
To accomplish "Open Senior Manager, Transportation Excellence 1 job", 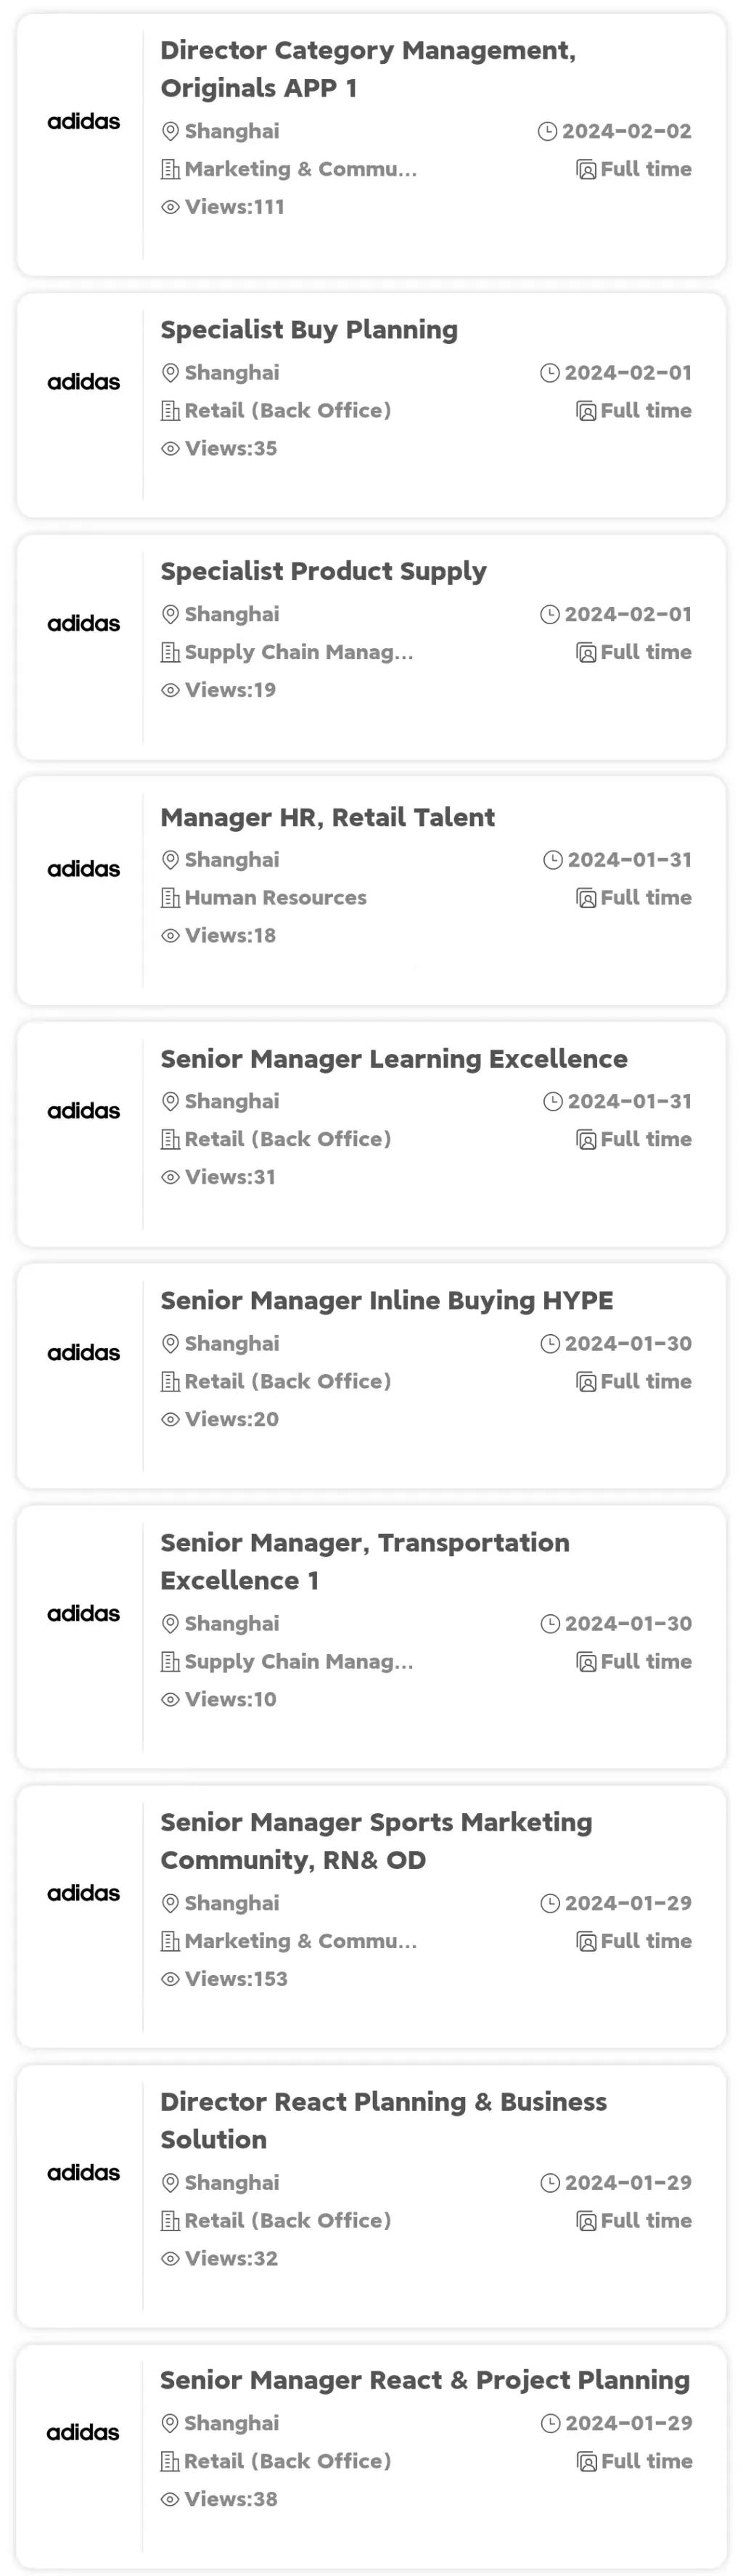I will (365, 1561).
